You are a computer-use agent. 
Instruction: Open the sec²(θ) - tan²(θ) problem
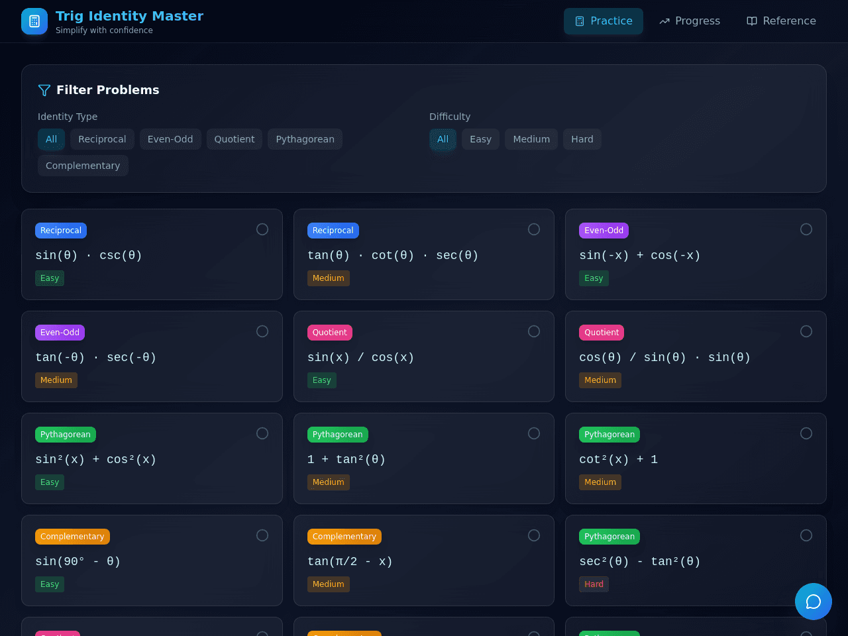(696, 560)
